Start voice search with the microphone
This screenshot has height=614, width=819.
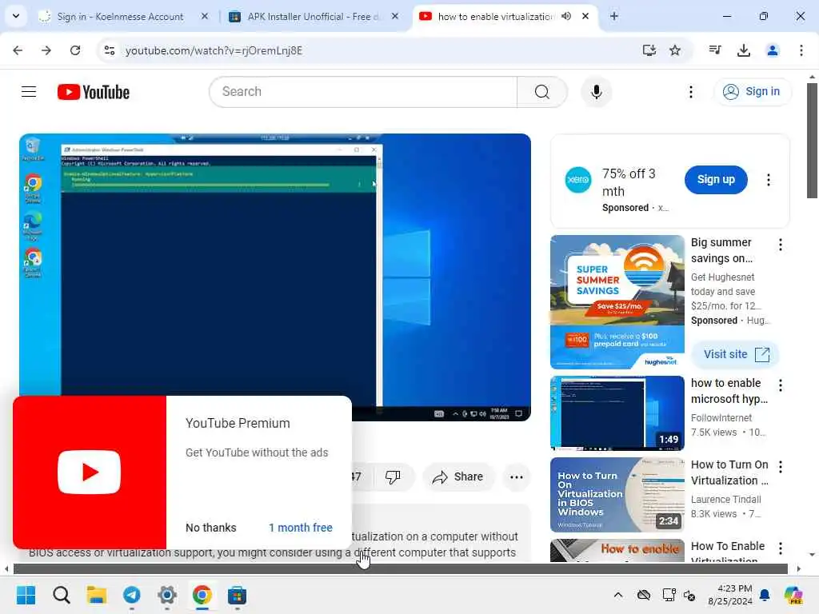coord(596,92)
